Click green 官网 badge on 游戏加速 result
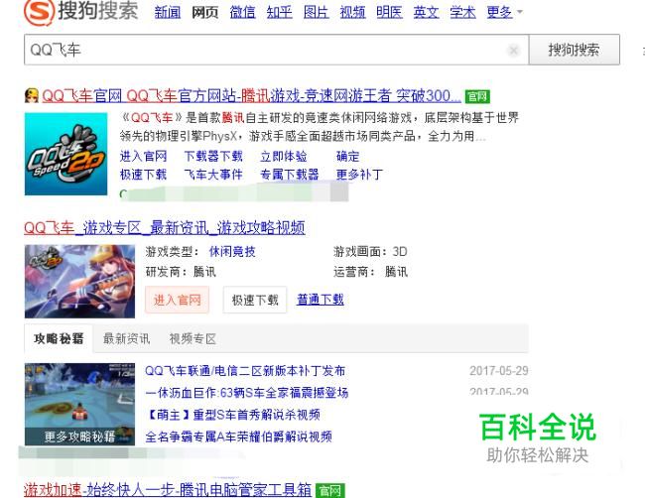 click(x=329, y=491)
